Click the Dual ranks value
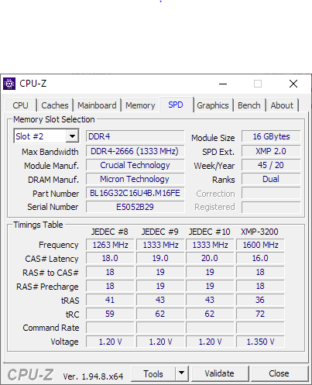Screen dimensions: 312x385 (271, 179)
